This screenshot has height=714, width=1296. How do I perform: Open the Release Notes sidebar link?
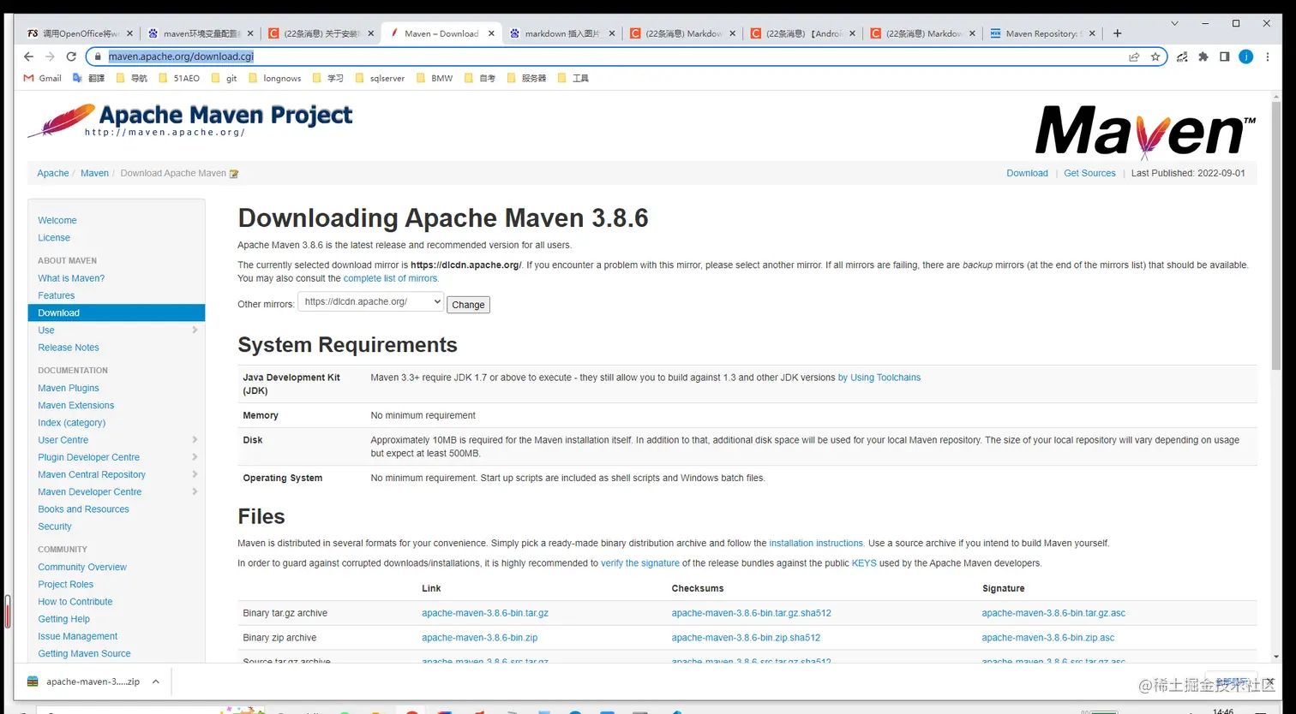click(69, 348)
